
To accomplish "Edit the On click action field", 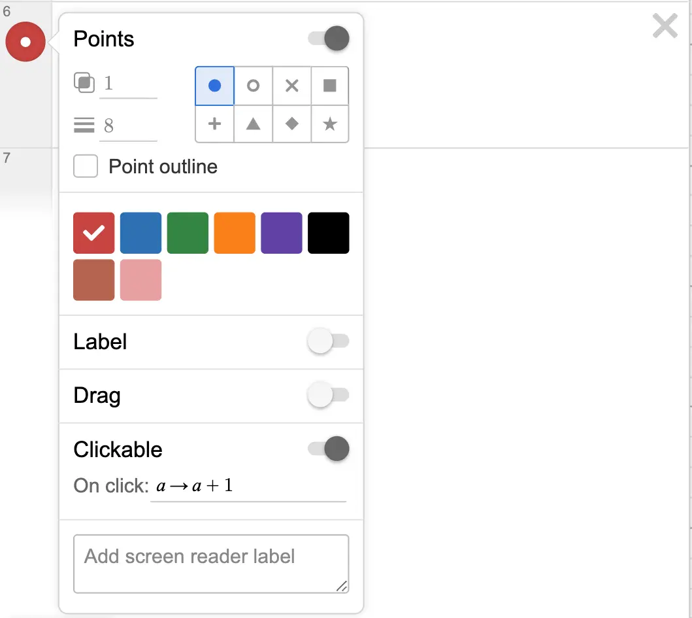I will (x=248, y=486).
